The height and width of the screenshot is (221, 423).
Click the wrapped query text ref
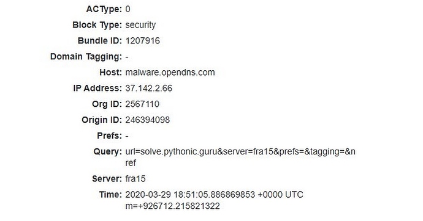[131, 163]
